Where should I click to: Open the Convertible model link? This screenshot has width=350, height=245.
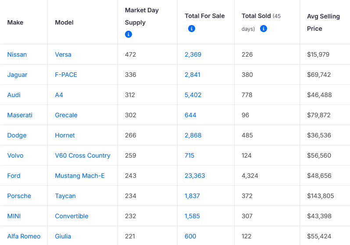point(71,216)
